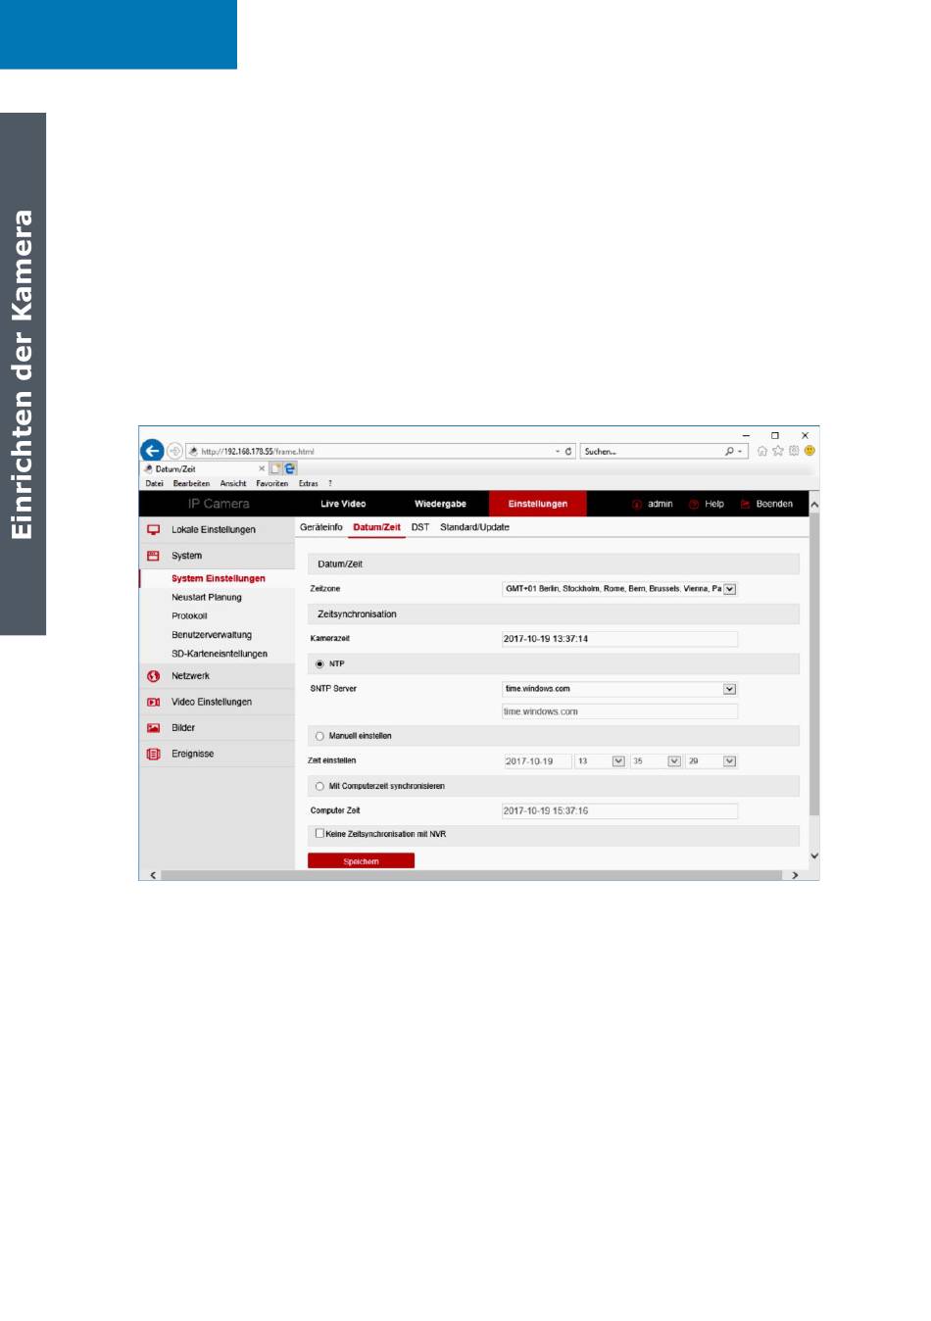Select the NTP radio button
This screenshot has height=1321, width=931.
click(319, 664)
